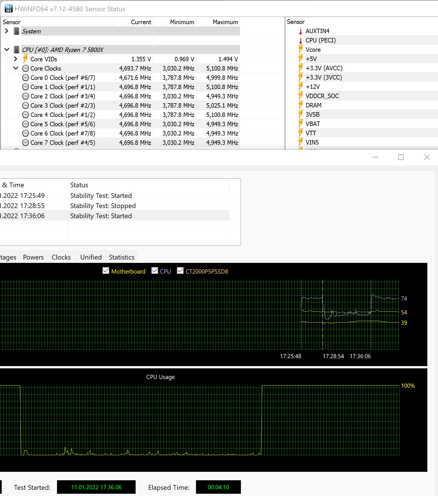The height and width of the screenshot is (496, 438).
Task: Click the +3.3V (3VCC) voltage icon
Action: point(301,77)
